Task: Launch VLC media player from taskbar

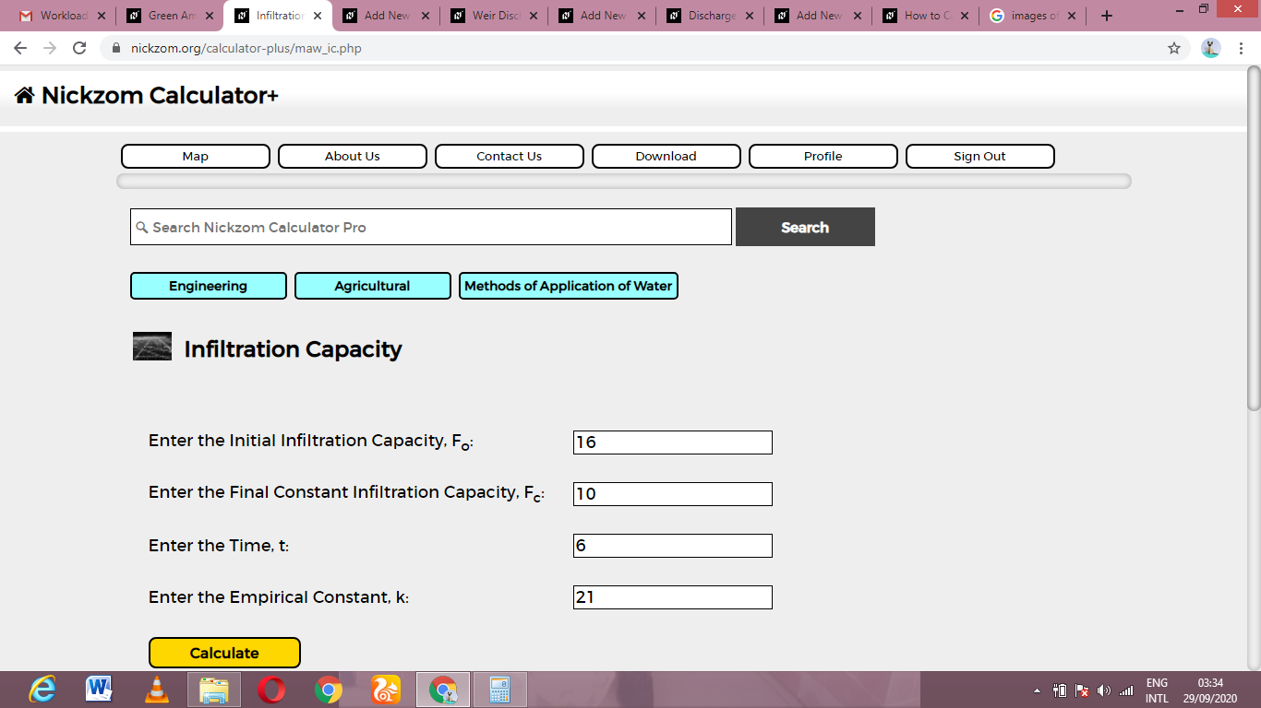Action: coord(157,690)
